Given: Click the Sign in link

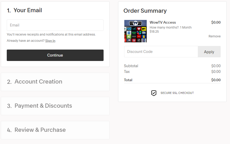Looking at the screenshot, I should (50, 41).
